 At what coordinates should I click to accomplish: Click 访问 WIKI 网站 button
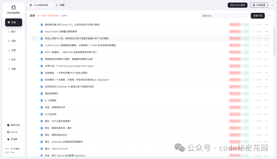238,5
